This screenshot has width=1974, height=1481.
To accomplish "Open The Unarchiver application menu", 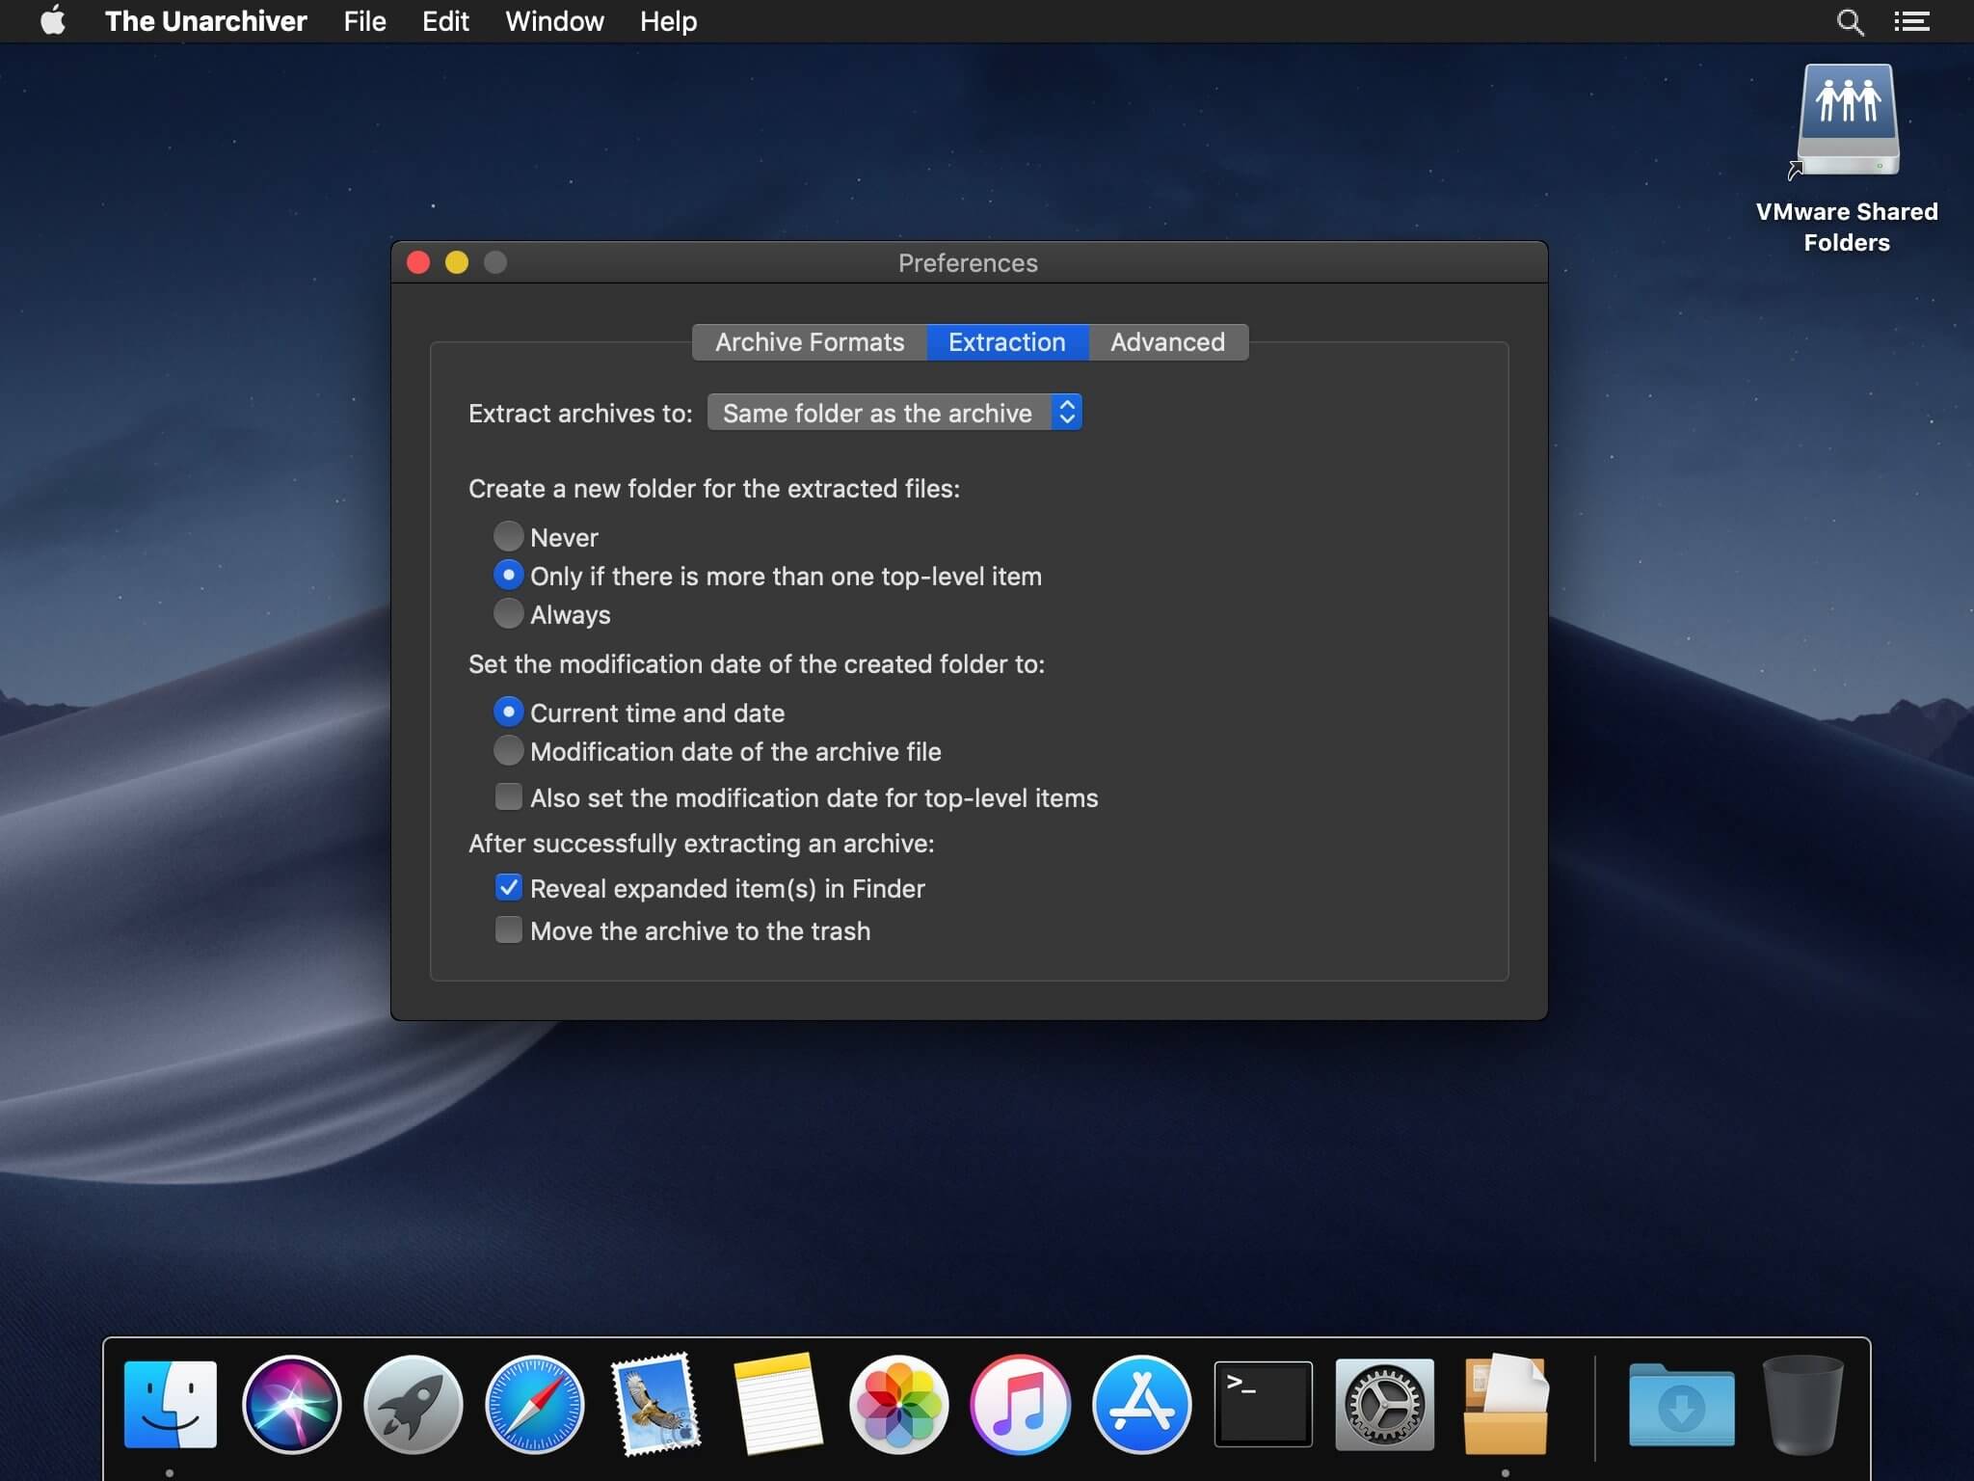I will click(205, 21).
